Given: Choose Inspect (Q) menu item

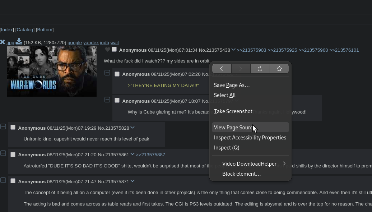Looking at the screenshot, I should tap(250, 148).
